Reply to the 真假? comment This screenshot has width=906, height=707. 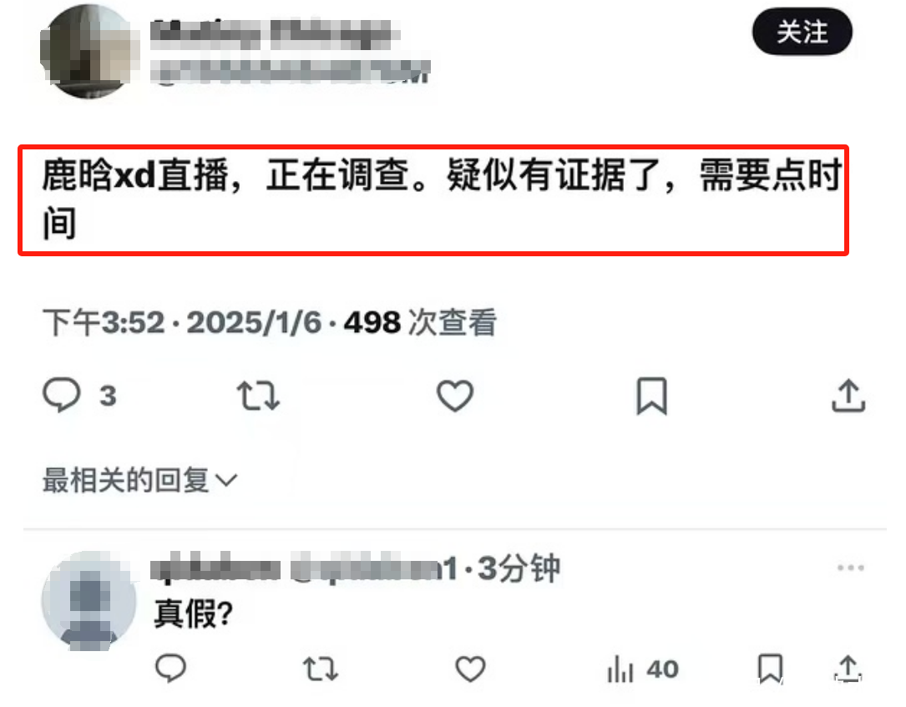click(170, 669)
